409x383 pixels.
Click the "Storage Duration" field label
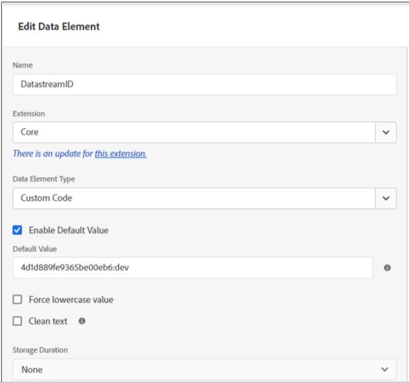click(x=40, y=350)
